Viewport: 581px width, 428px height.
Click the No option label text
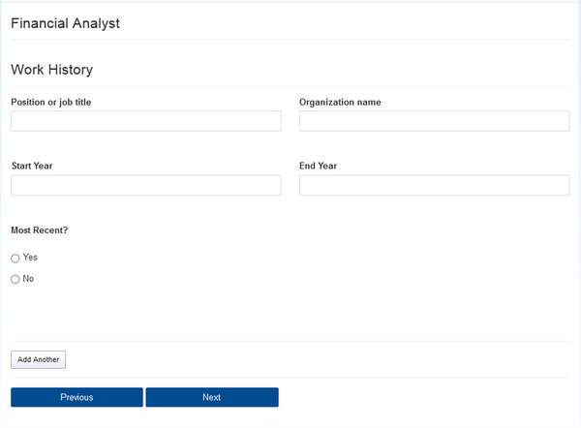(x=28, y=279)
